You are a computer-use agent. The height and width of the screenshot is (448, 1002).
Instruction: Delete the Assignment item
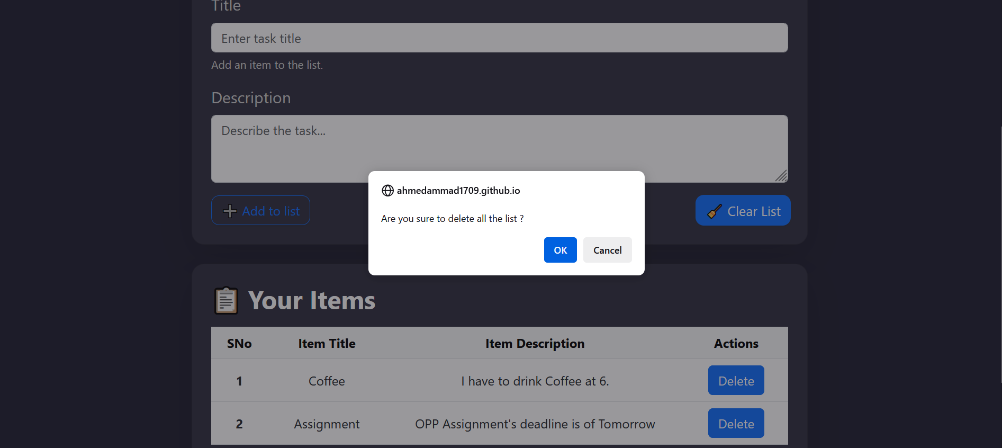[x=736, y=424]
